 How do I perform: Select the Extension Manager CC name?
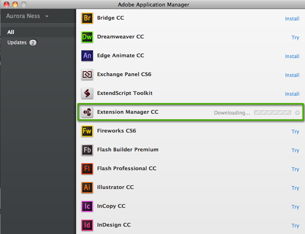pos(128,112)
